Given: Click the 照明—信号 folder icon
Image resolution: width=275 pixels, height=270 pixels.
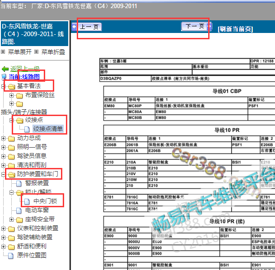Looking at the screenshot, I should coord(11,148).
